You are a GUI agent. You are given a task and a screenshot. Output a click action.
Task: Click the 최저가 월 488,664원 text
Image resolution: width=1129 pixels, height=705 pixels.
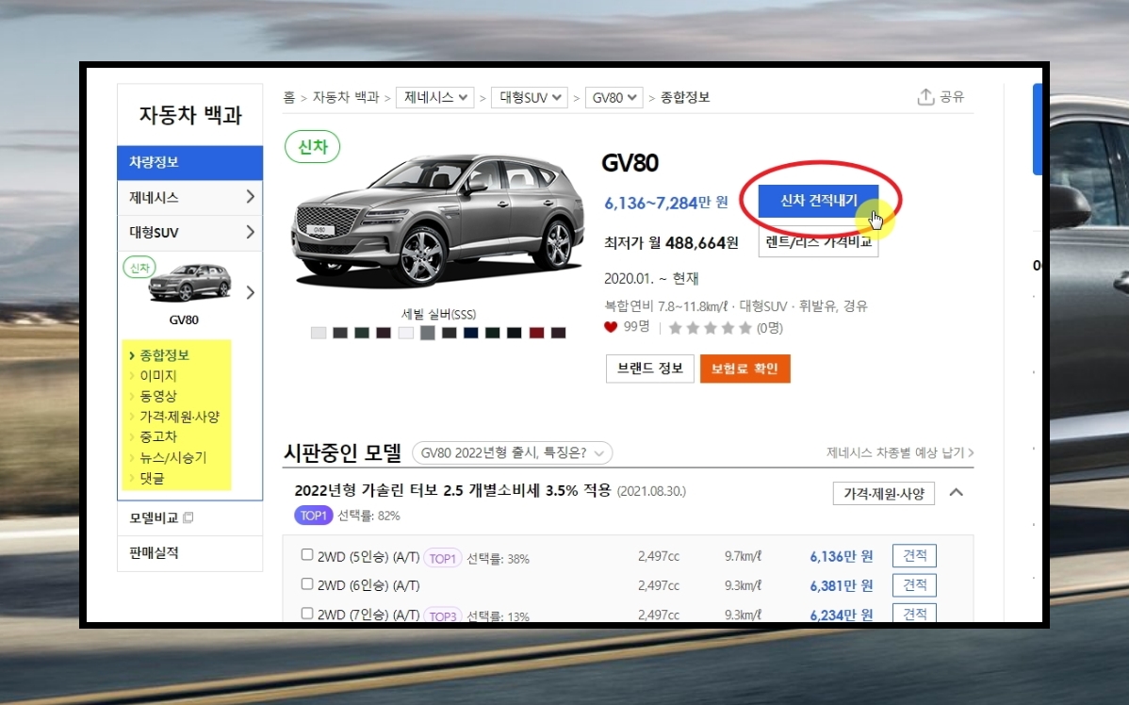(x=671, y=243)
